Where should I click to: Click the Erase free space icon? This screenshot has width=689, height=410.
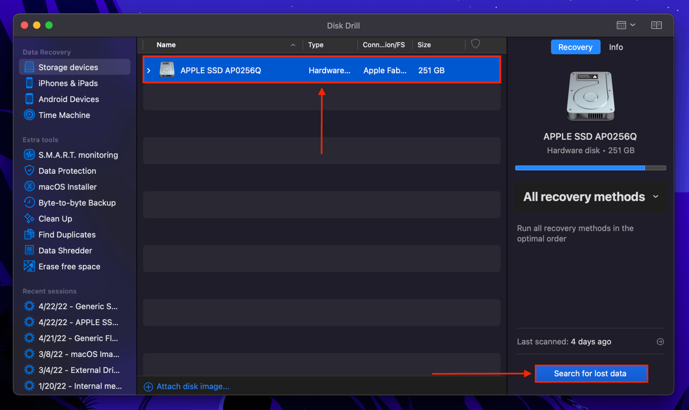click(29, 266)
